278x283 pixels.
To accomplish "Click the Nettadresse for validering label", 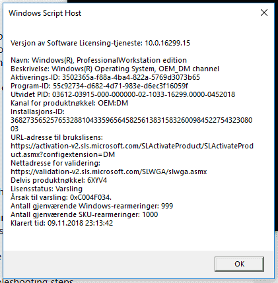I will 55,163.
